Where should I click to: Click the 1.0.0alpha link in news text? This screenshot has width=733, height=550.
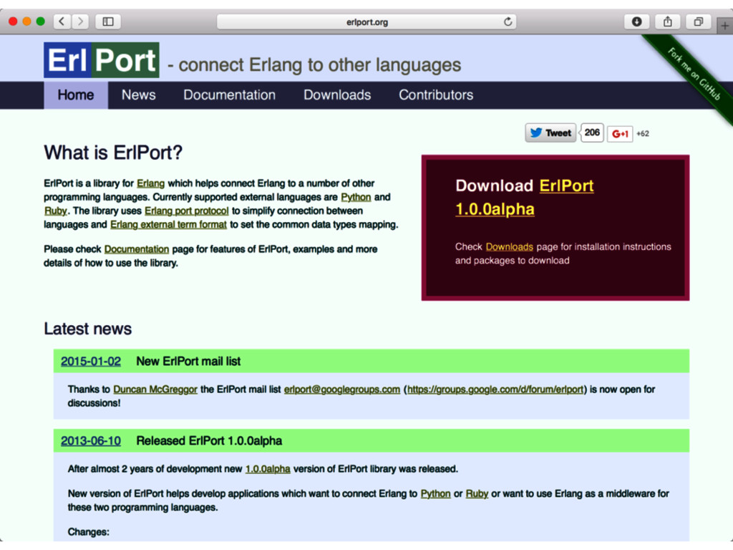tap(268, 468)
